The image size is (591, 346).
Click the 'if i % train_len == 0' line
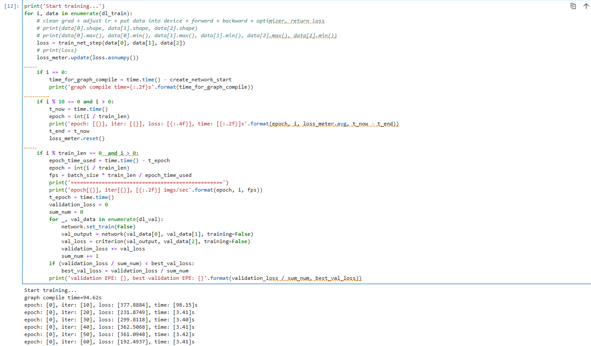(x=88, y=153)
